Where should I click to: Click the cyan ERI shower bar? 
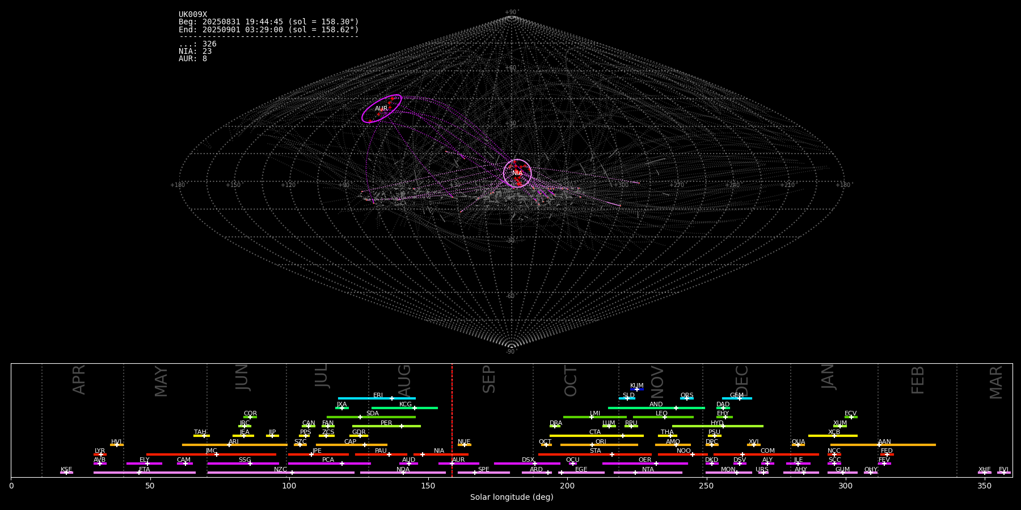click(377, 398)
